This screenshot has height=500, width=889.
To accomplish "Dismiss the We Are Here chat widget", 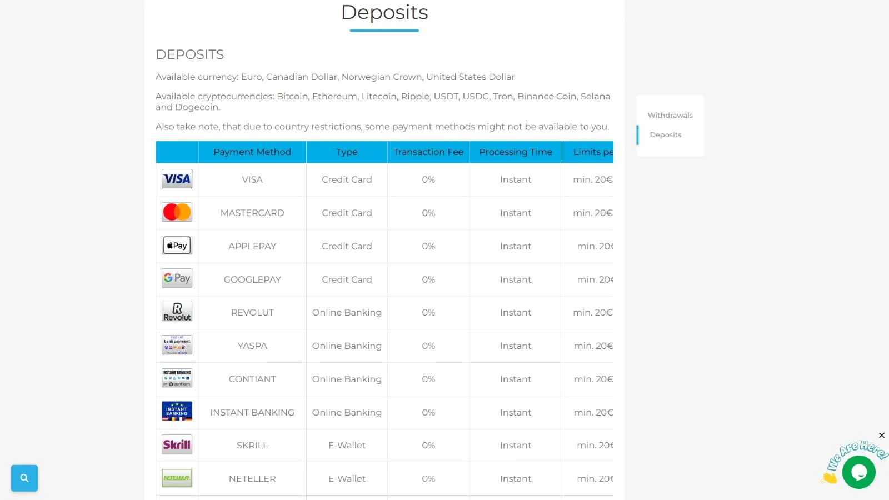I will [x=881, y=435].
